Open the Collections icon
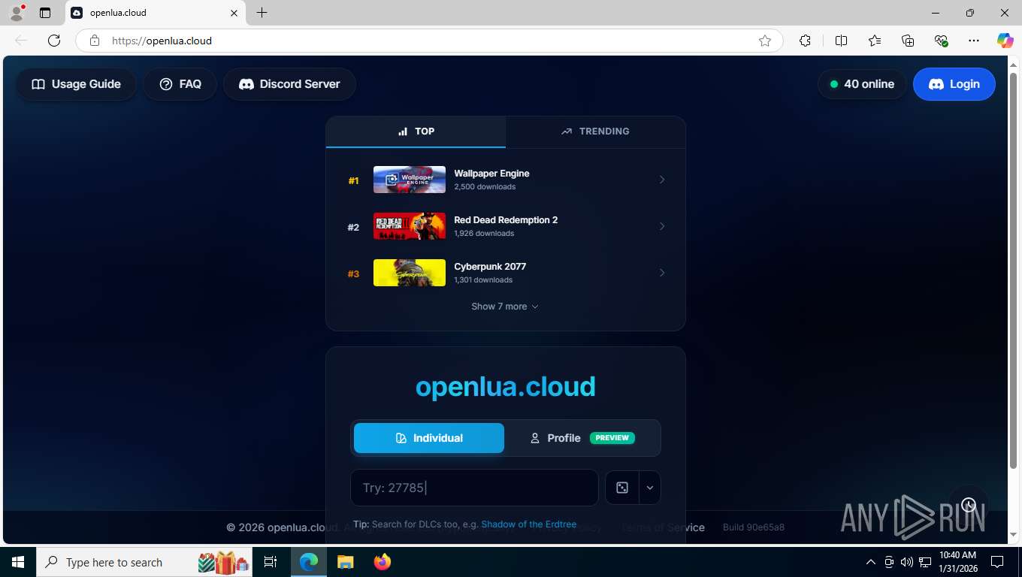This screenshot has height=577, width=1022. (x=908, y=41)
